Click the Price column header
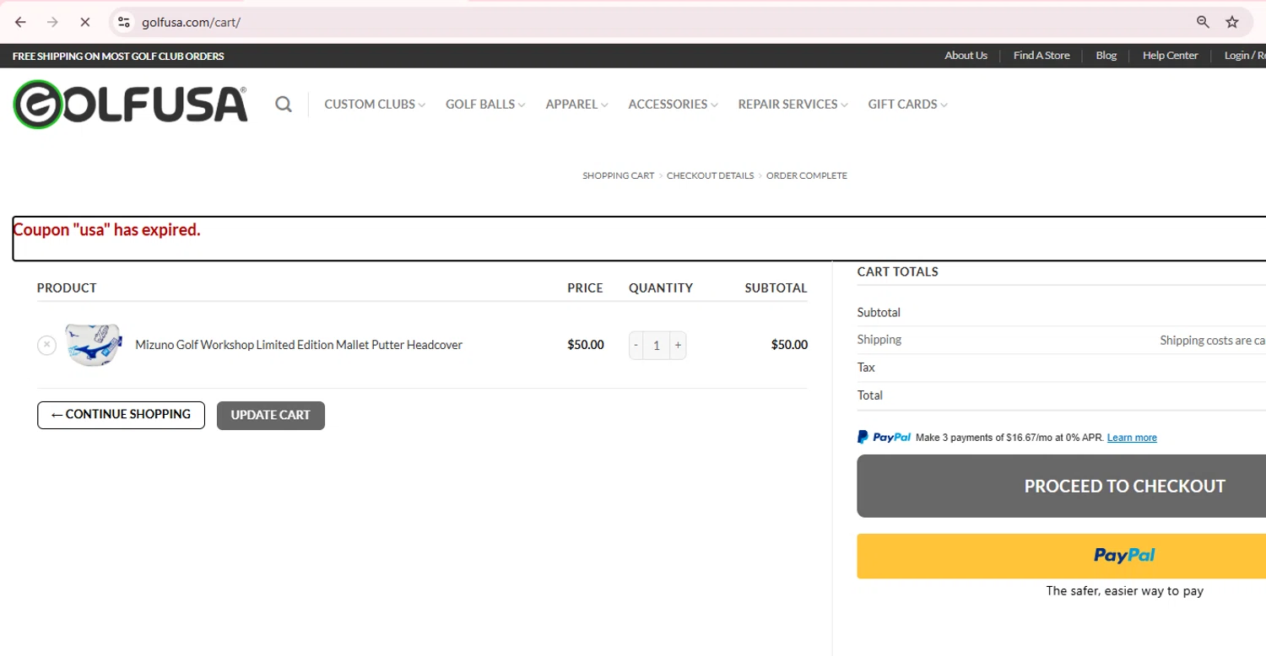Viewport: 1266px width, 656px height. [585, 288]
